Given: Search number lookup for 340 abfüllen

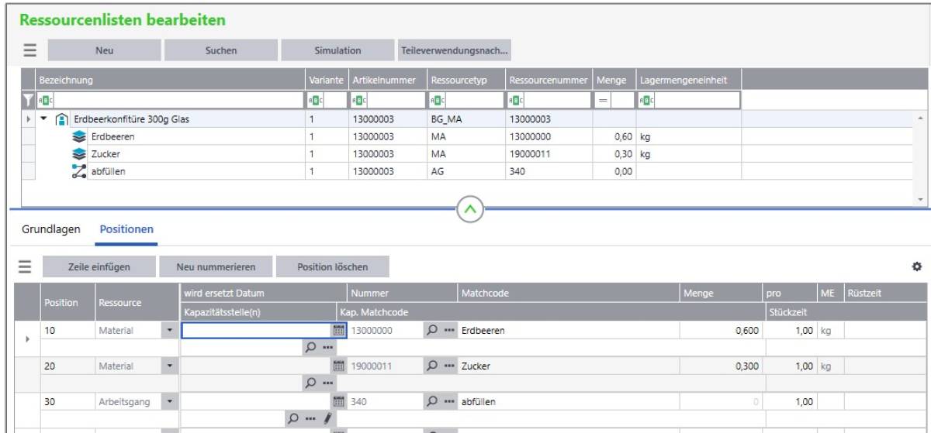Looking at the screenshot, I should [433, 401].
